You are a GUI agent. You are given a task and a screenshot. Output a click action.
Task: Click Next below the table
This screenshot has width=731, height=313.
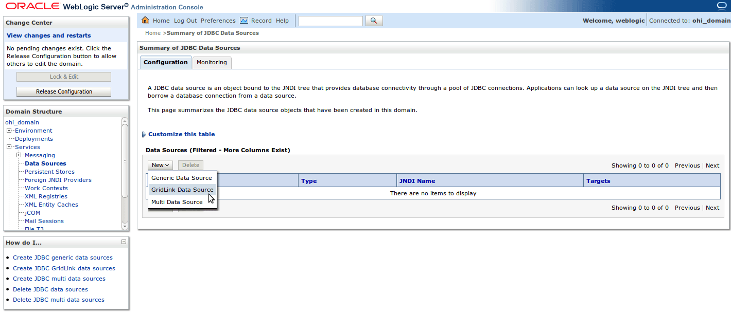click(x=712, y=208)
